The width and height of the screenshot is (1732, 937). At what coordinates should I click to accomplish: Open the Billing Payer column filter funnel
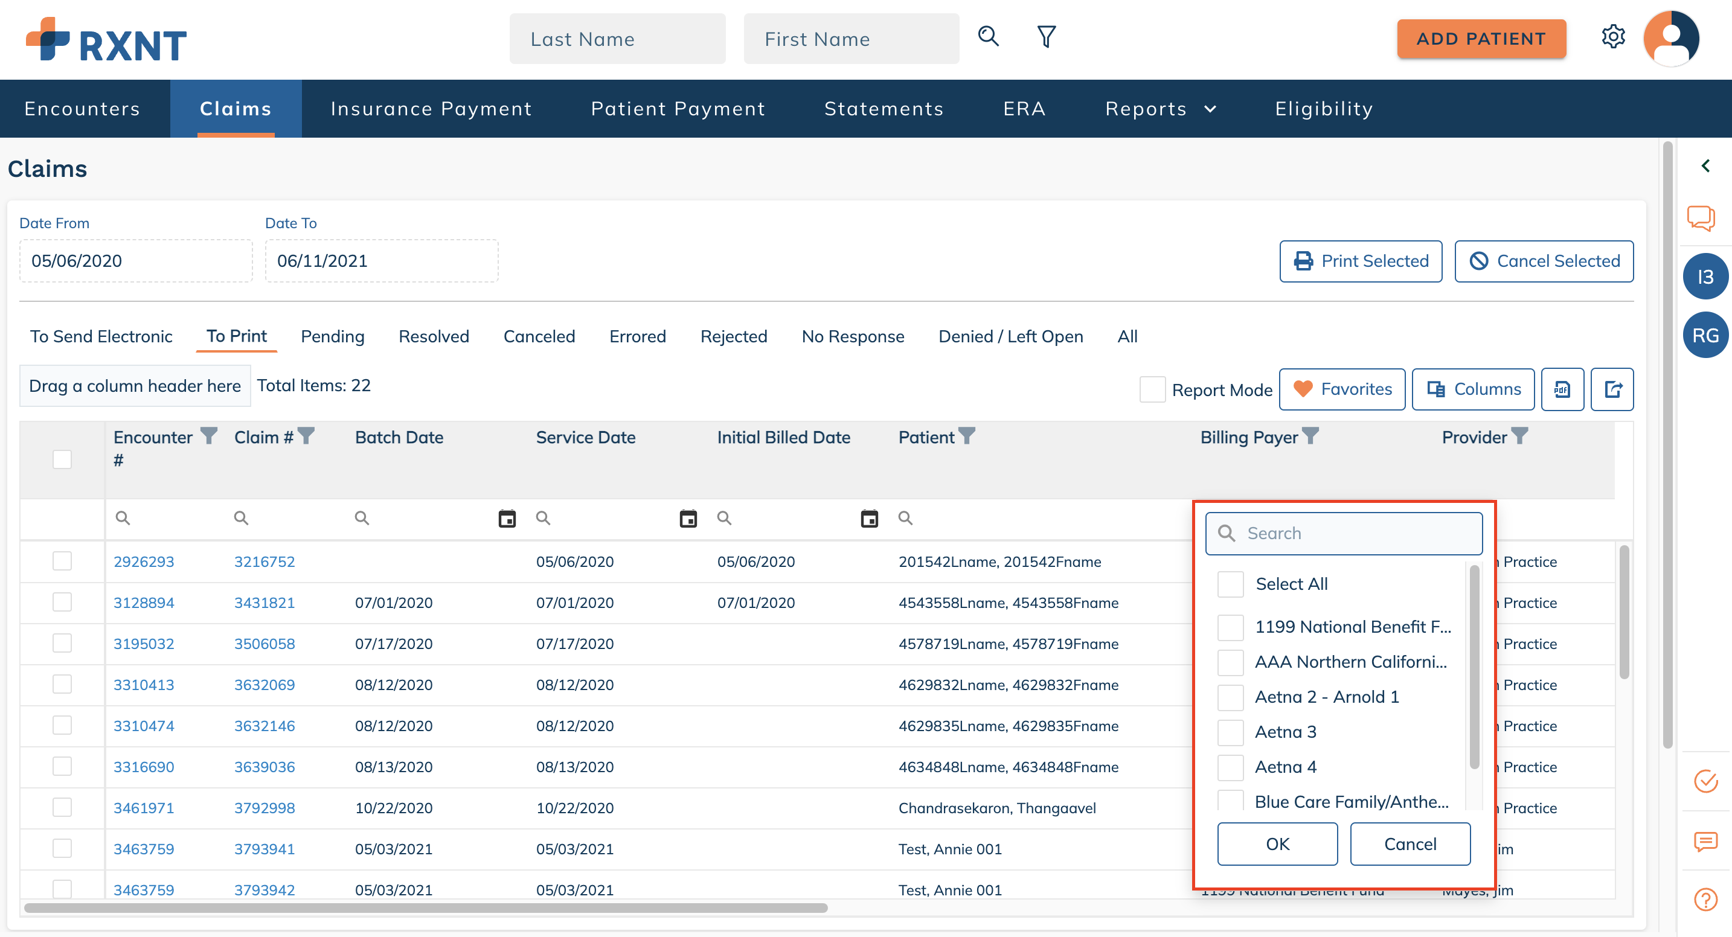pyautogui.click(x=1310, y=437)
